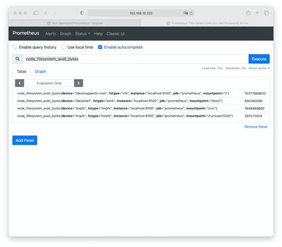Open the Help nav link
Image resolution: width=282 pixels, height=247 pixels.
(x=98, y=34)
